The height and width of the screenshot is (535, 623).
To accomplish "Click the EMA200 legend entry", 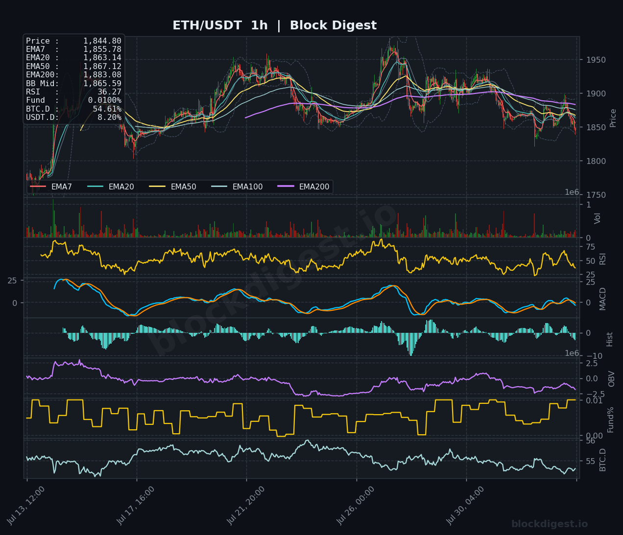I will point(303,186).
